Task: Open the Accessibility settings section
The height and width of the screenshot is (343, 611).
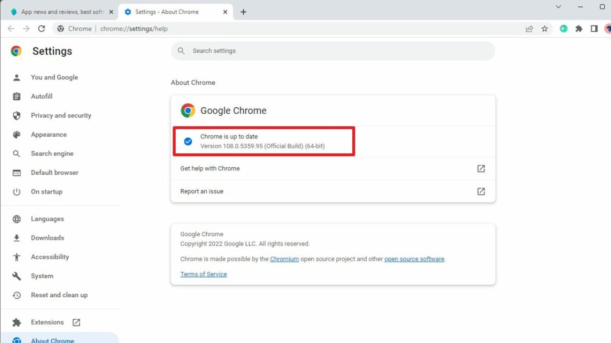Action: tap(50, 257)
